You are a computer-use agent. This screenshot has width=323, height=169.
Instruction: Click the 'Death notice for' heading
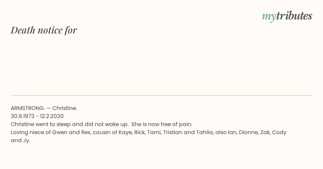pyautogui.click(x=44, y=30)
